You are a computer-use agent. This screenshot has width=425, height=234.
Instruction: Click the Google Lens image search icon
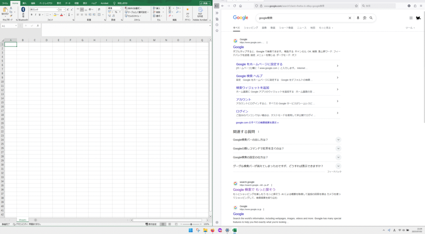[x=364, y=18]
